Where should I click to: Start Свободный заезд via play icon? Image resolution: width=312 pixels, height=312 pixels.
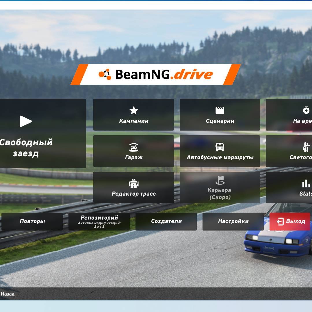[x=26, y=121]
